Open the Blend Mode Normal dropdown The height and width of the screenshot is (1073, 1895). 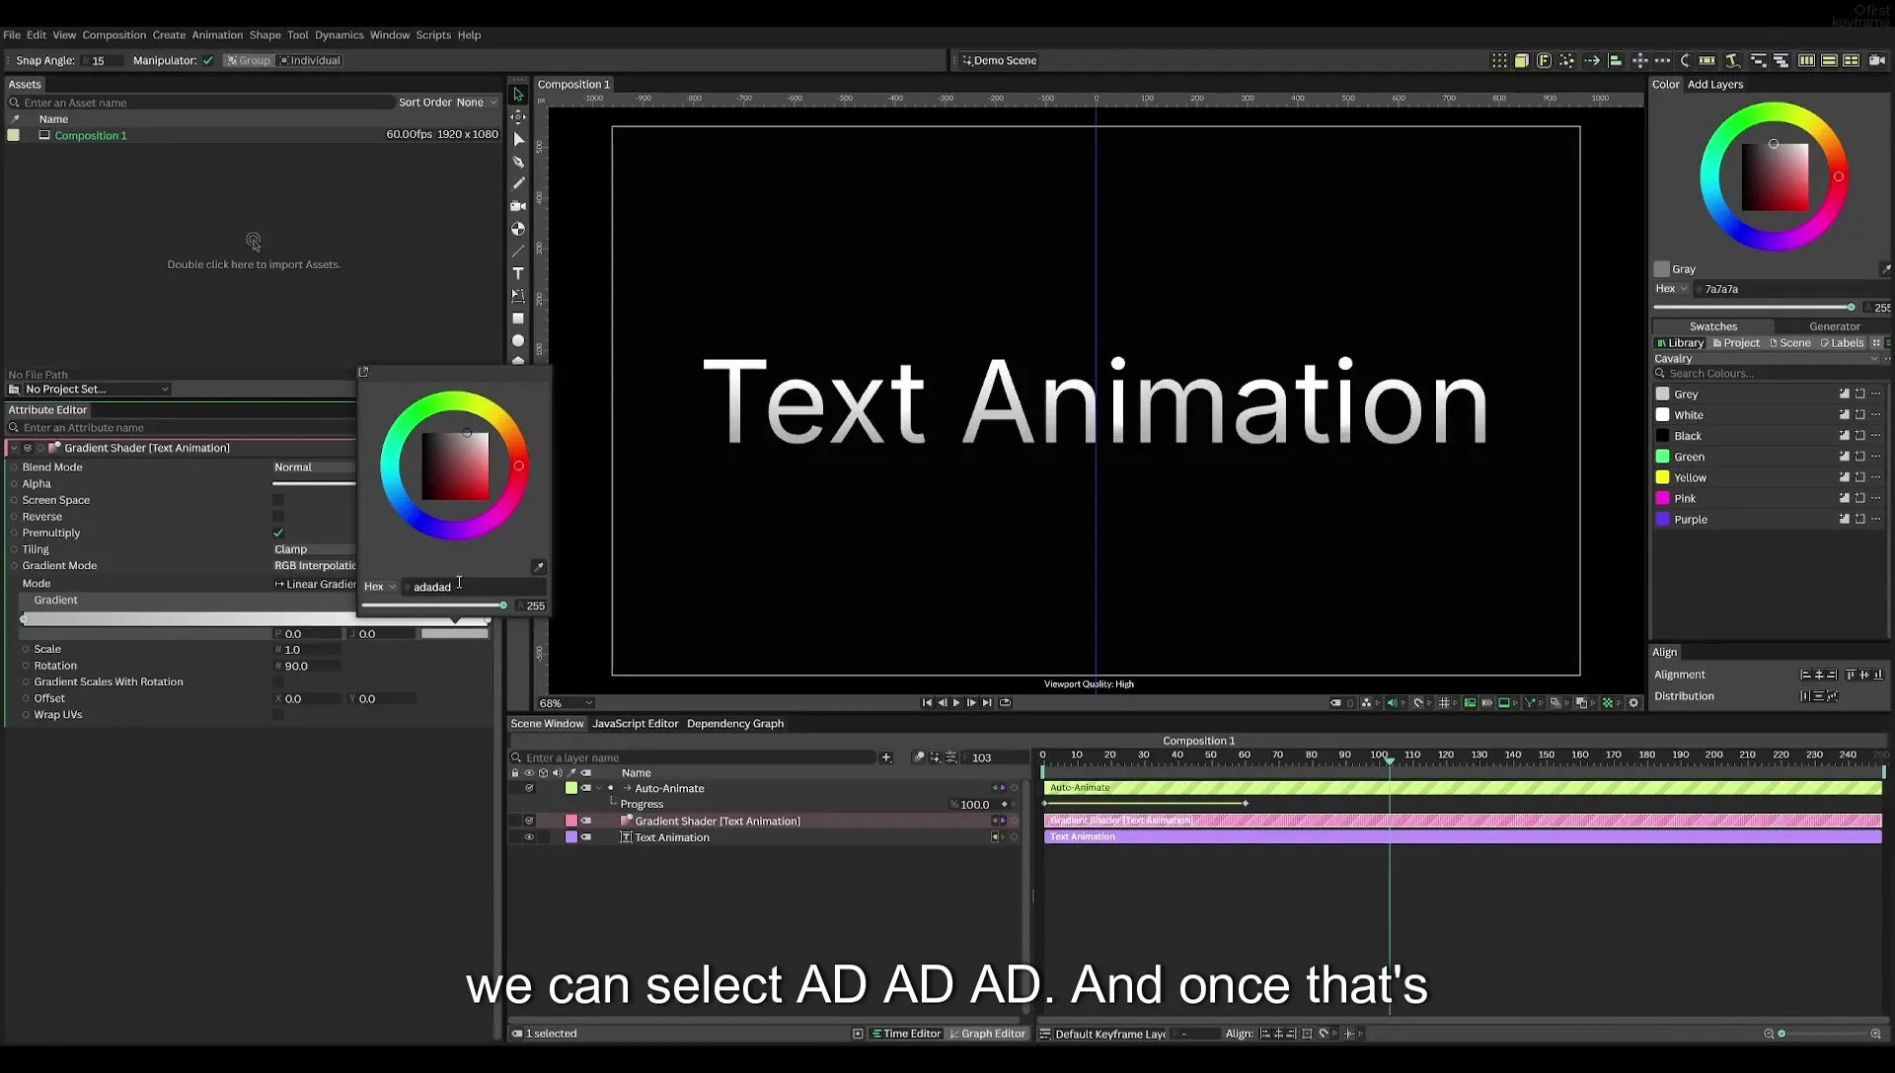pyautogui.click(x=314, y=467)
